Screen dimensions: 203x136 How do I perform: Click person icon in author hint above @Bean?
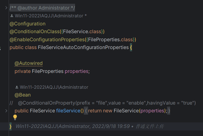click(17, 87)
